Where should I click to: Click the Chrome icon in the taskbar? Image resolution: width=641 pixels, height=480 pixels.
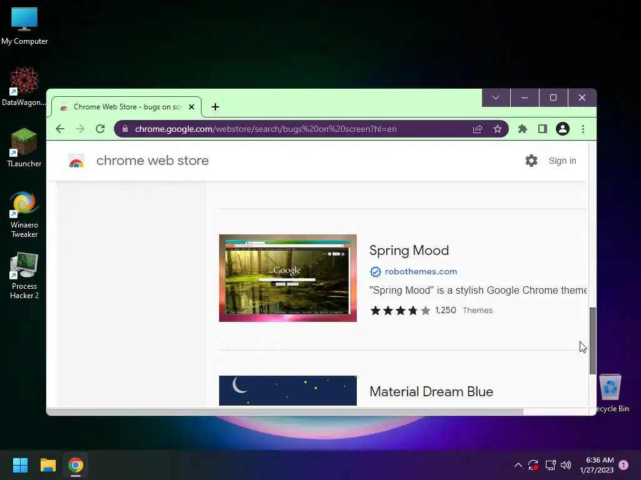pyautogui.click(x=76, y=465)
